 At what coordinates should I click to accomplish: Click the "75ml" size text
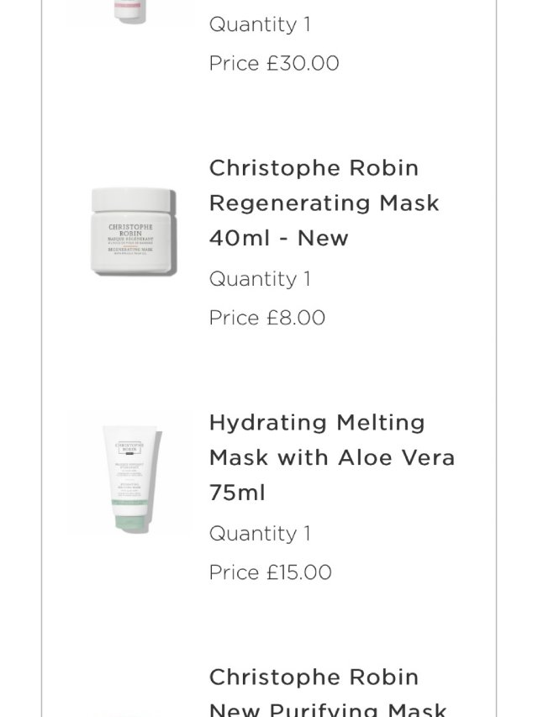(237, 493)
